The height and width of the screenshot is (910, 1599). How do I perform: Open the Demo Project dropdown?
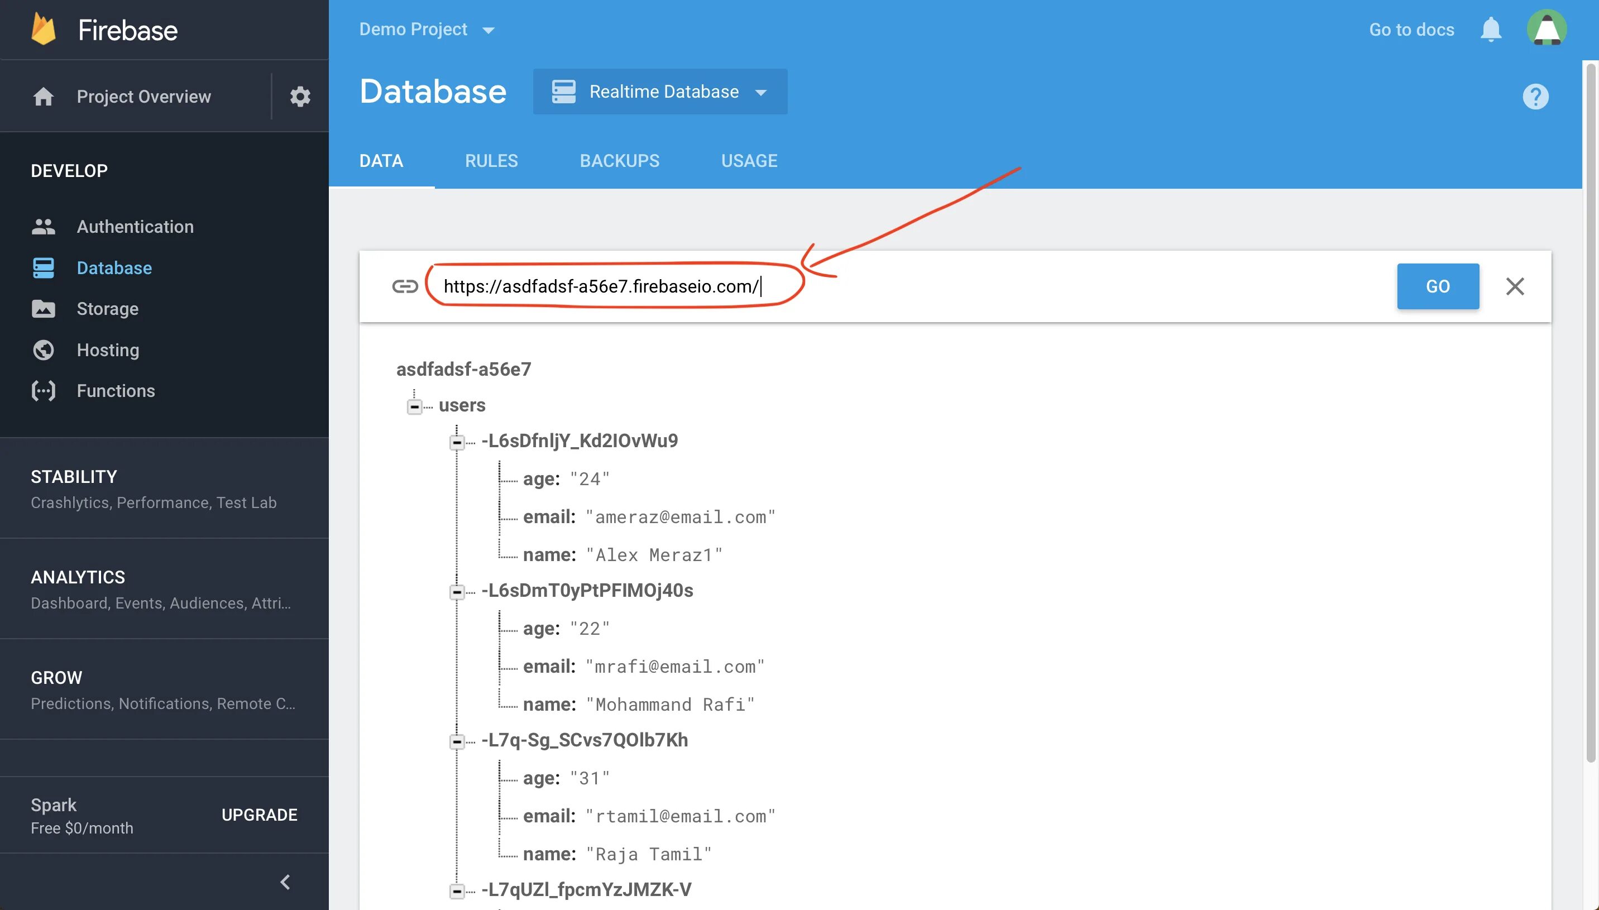(x=427, y=30)
